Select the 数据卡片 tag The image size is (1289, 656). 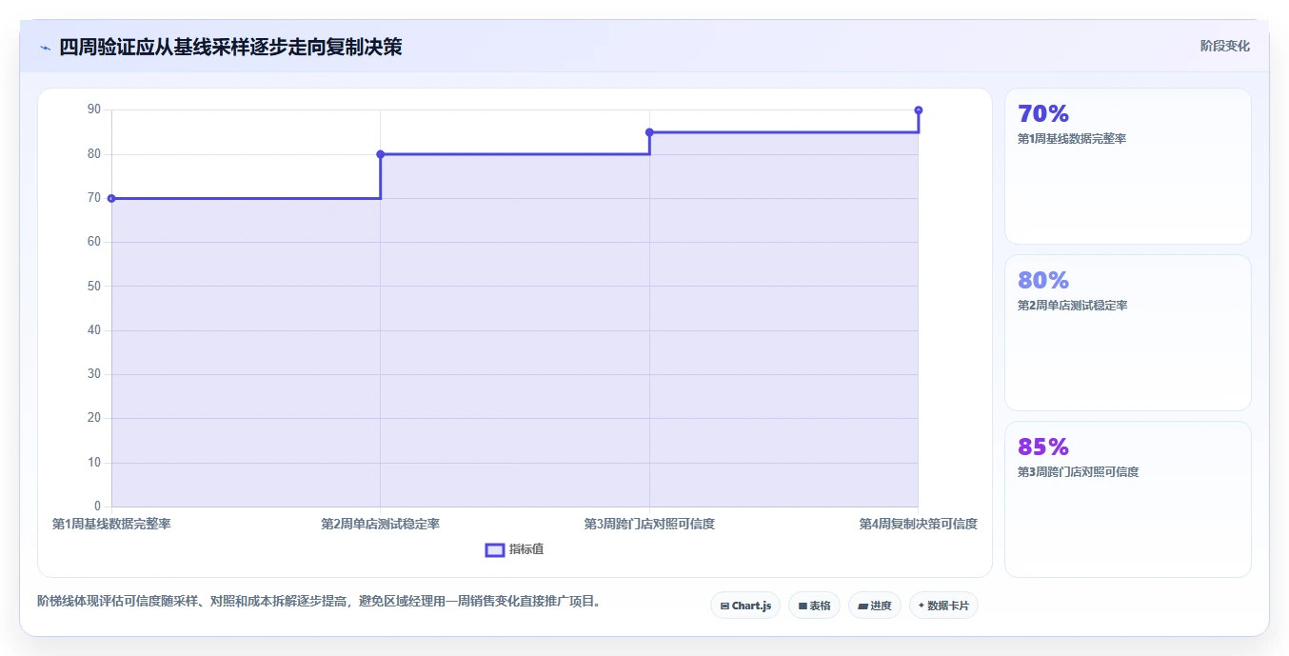pos(943,606)
